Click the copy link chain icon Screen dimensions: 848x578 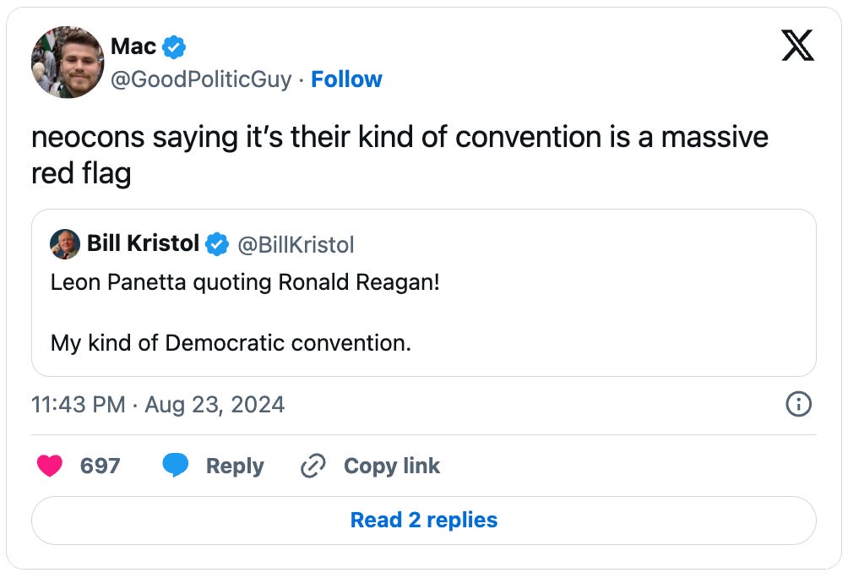tap(313, 466)
